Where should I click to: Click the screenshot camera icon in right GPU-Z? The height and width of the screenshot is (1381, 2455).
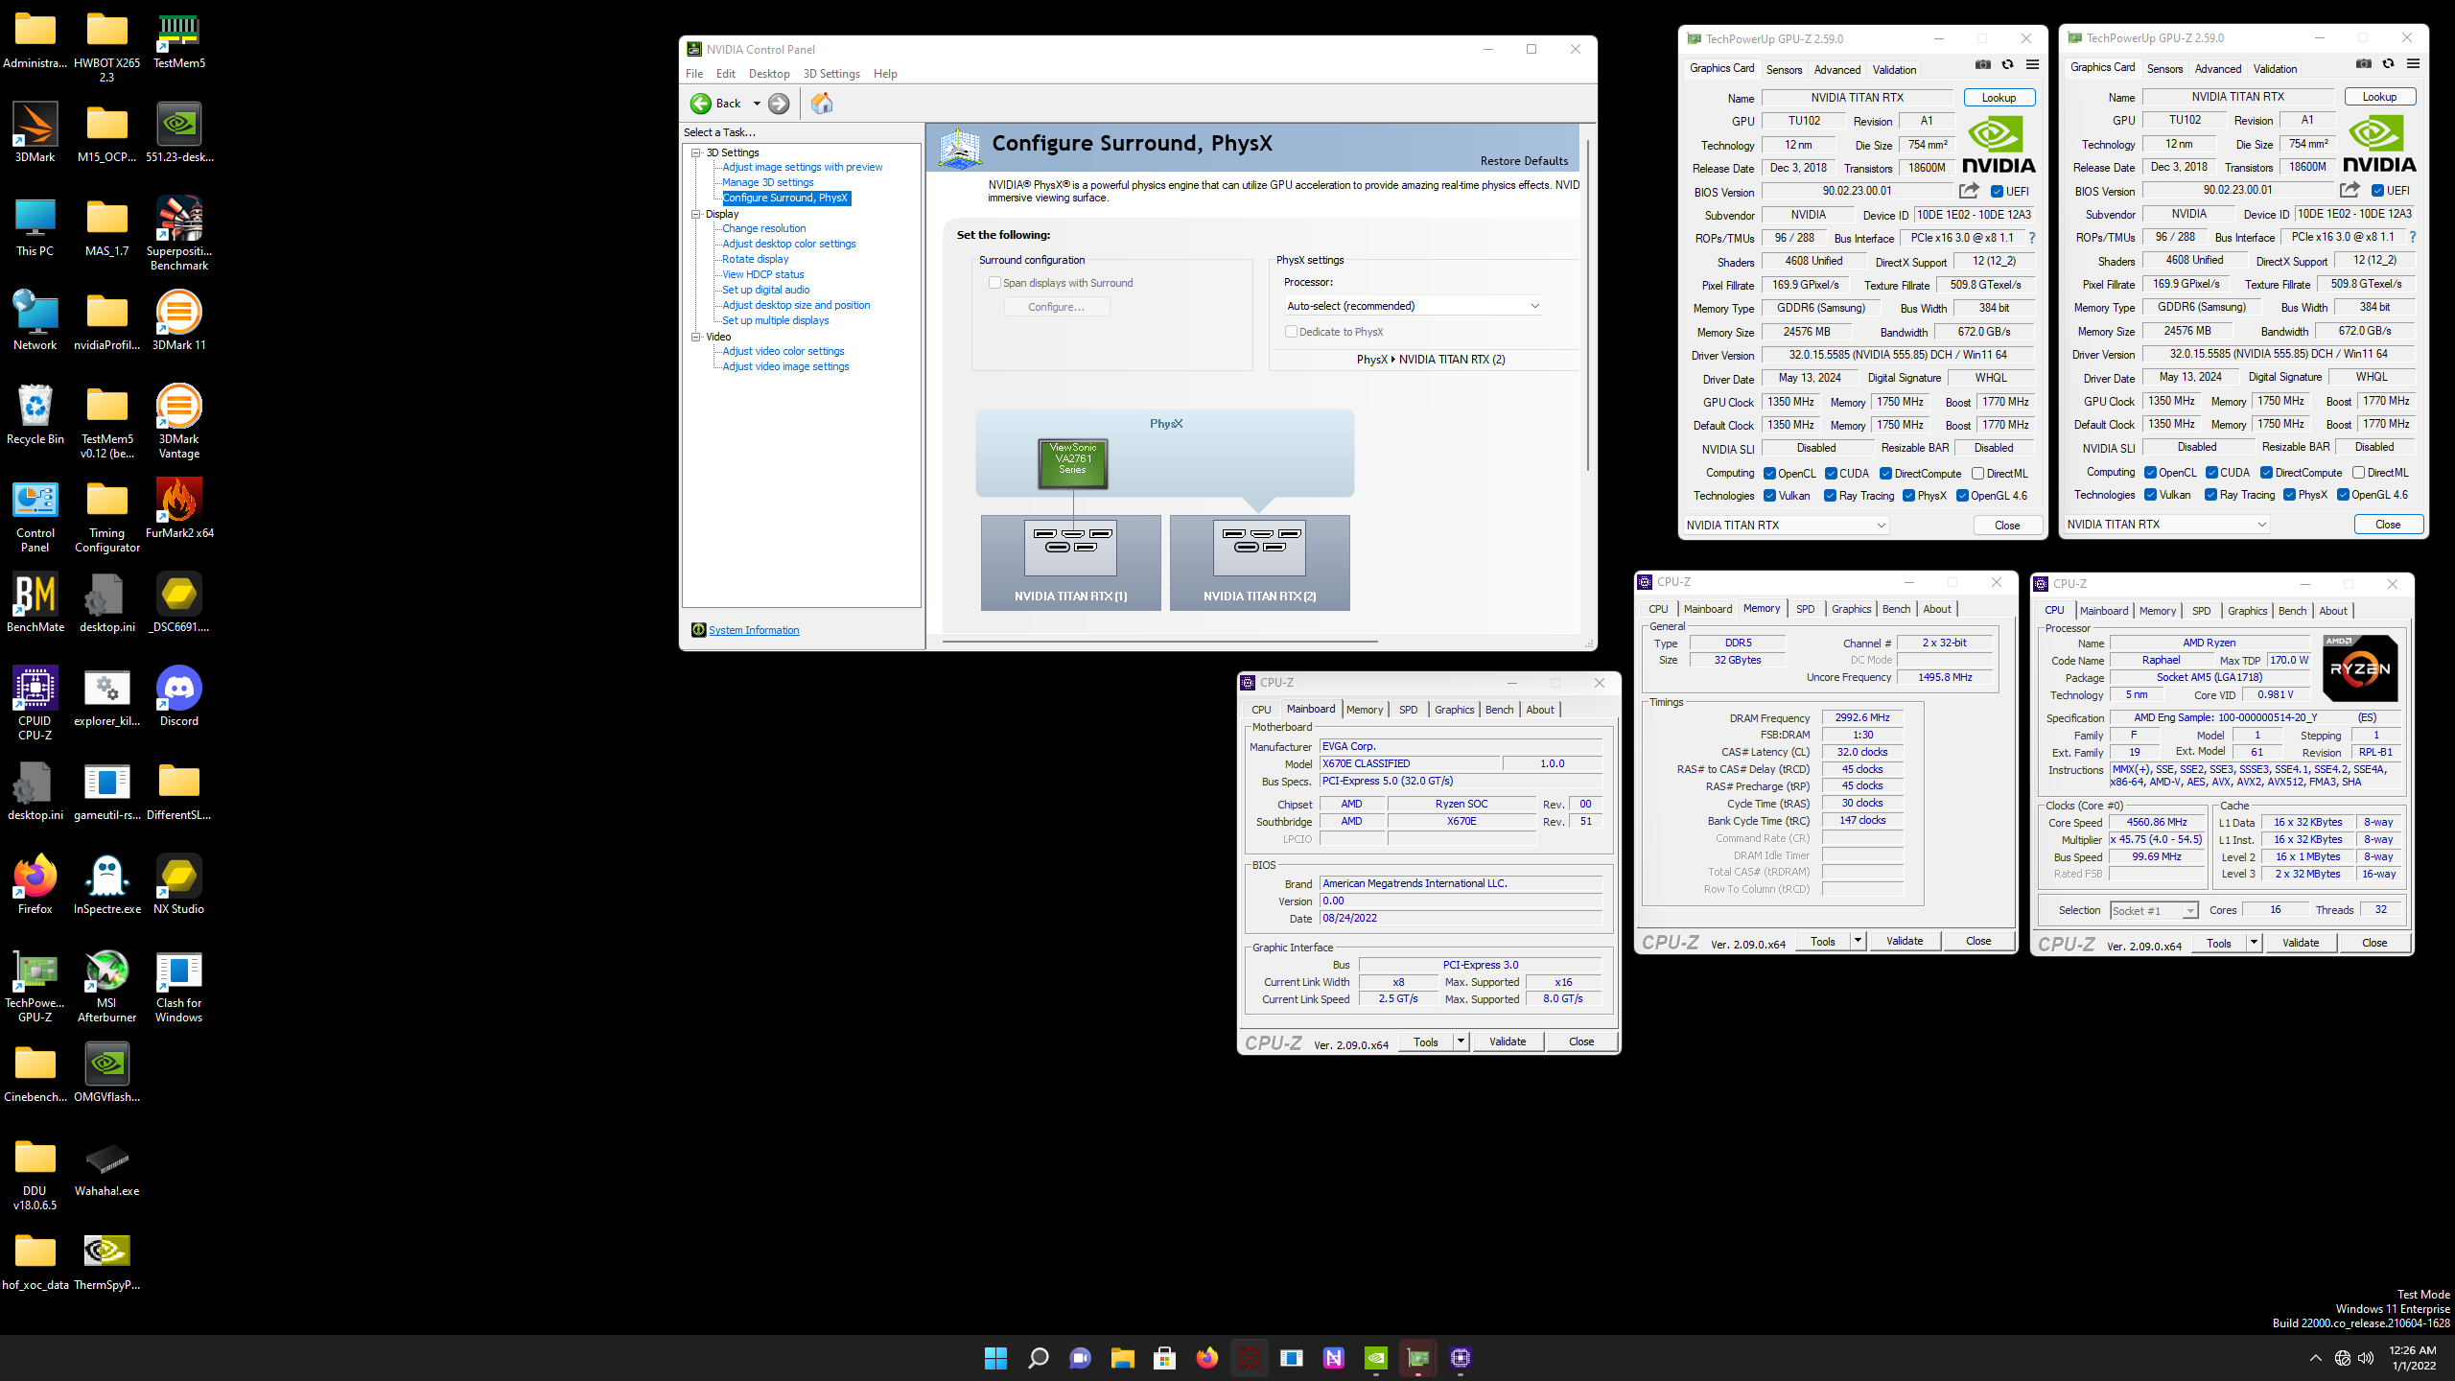click(2364, 64)
